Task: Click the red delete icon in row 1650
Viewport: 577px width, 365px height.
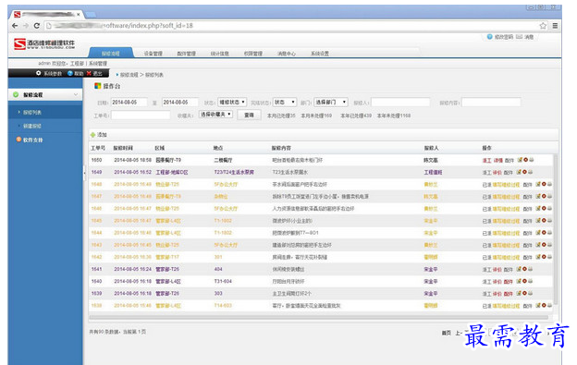Action: pos(525,160)
